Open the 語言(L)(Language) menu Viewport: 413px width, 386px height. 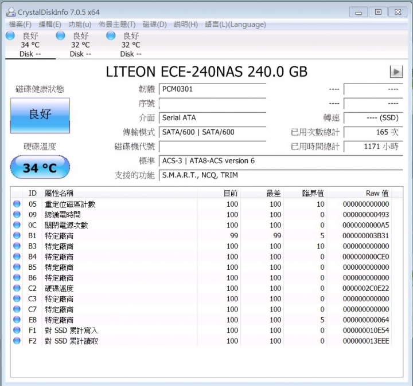coord(236,25)
